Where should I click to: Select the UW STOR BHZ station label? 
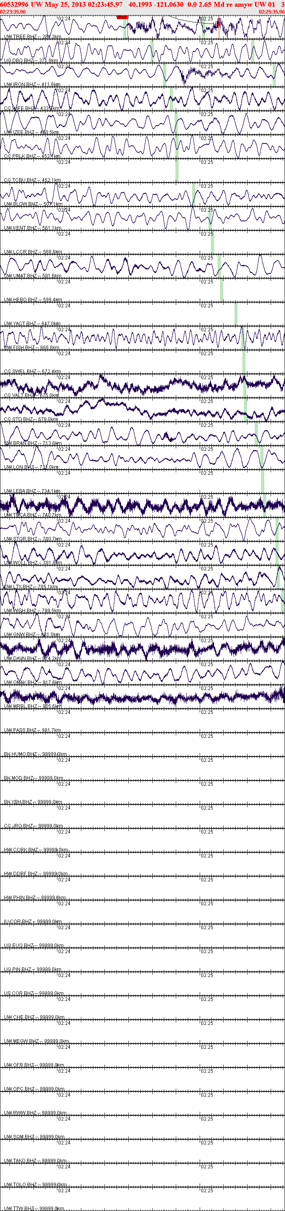[33, 539]
